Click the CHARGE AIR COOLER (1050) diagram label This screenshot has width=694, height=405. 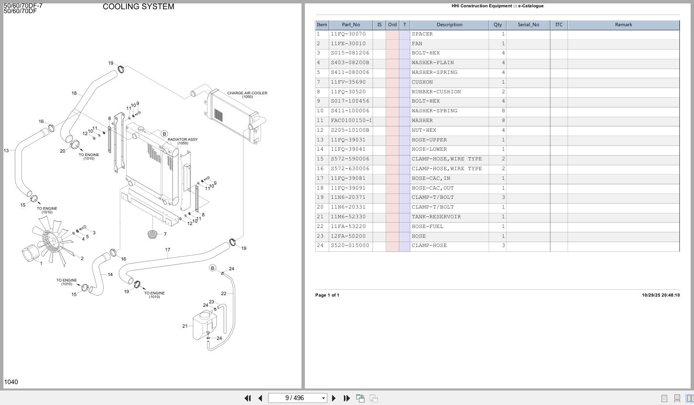(x=247, y=94)
